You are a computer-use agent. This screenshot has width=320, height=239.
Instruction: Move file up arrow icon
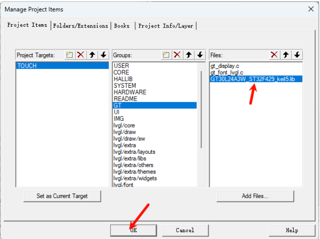[286, 55]
